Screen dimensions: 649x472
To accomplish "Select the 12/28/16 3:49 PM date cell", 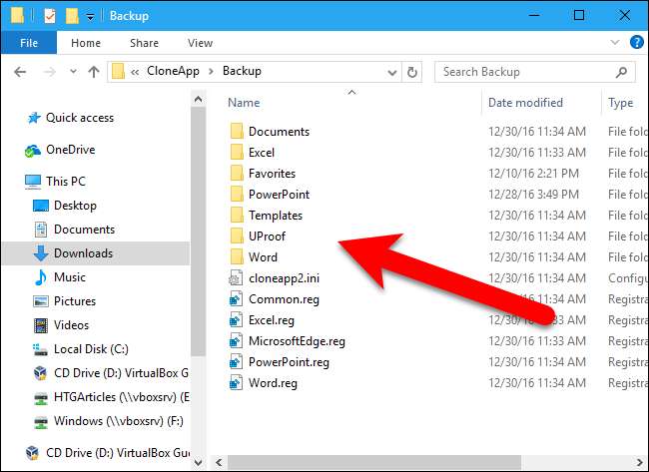I will tap(533, 194).
